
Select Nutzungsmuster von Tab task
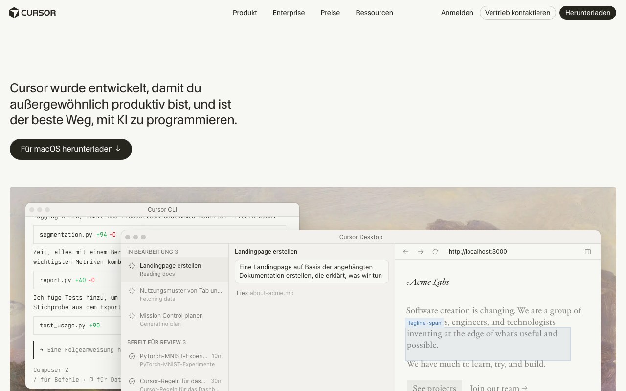pyautogui.click(x=175, y=295)
